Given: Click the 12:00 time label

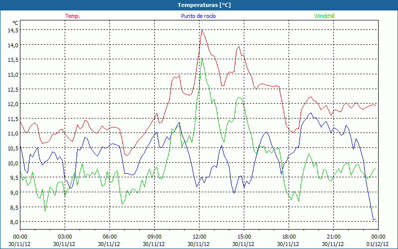Looking at the screenshot, I should click(199, 237).
